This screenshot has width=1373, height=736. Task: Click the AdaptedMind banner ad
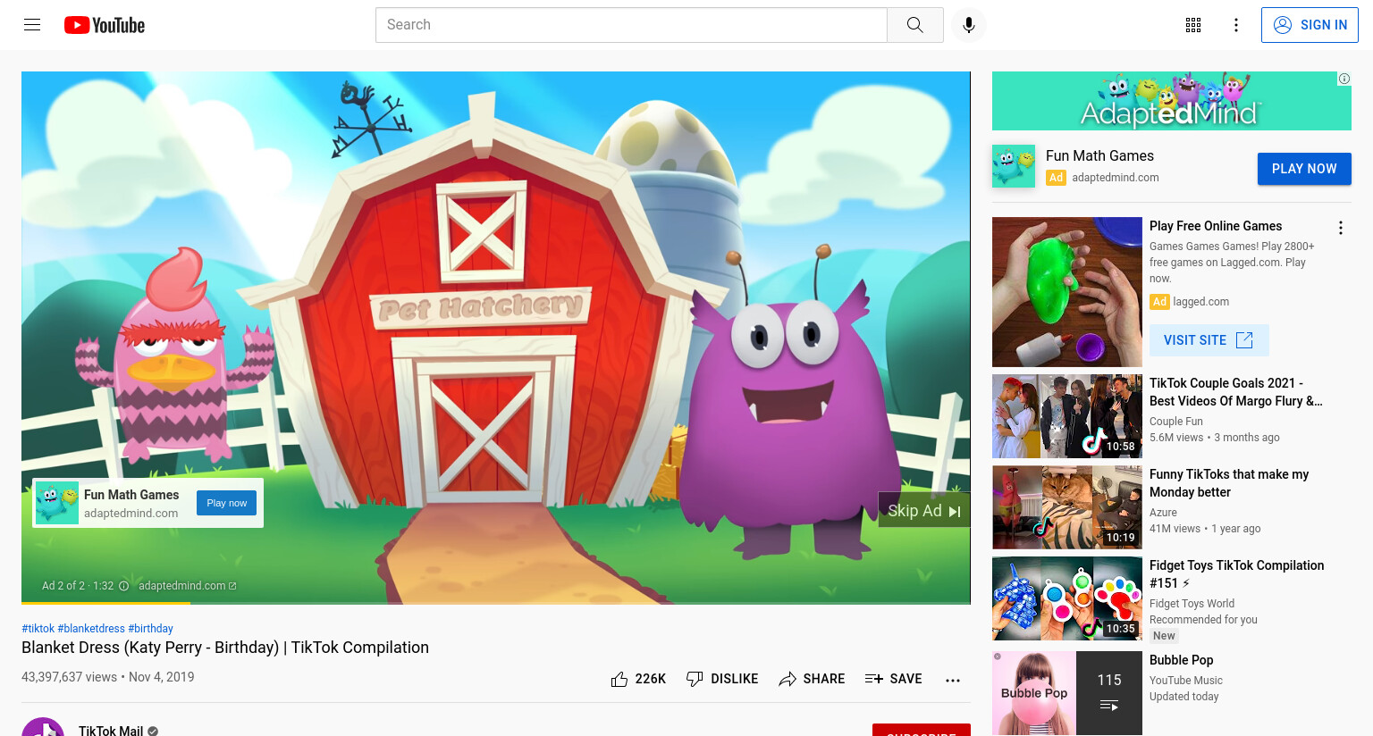tap(1172, 101)
